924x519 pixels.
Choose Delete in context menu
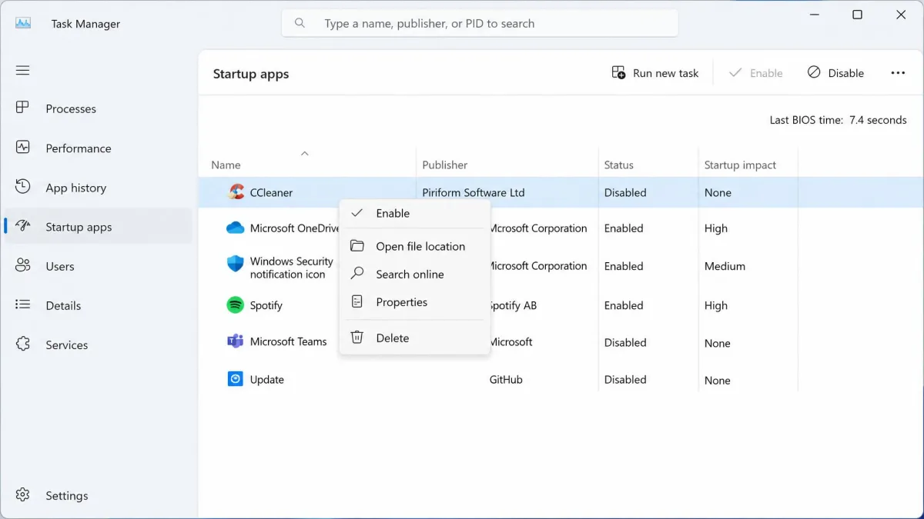(x=414, y=338)
